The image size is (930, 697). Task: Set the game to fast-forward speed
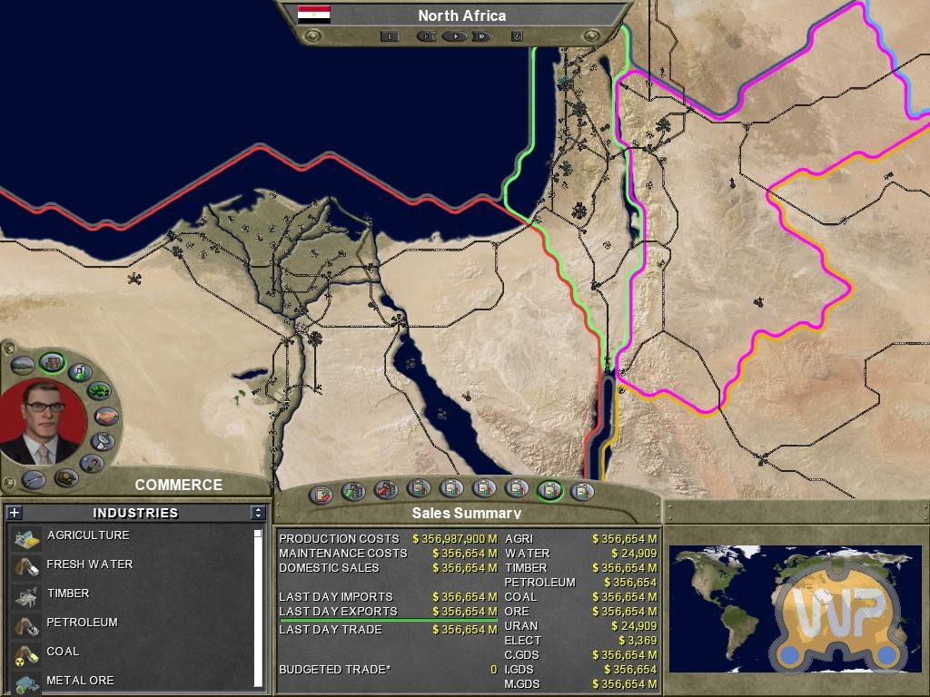480,36
